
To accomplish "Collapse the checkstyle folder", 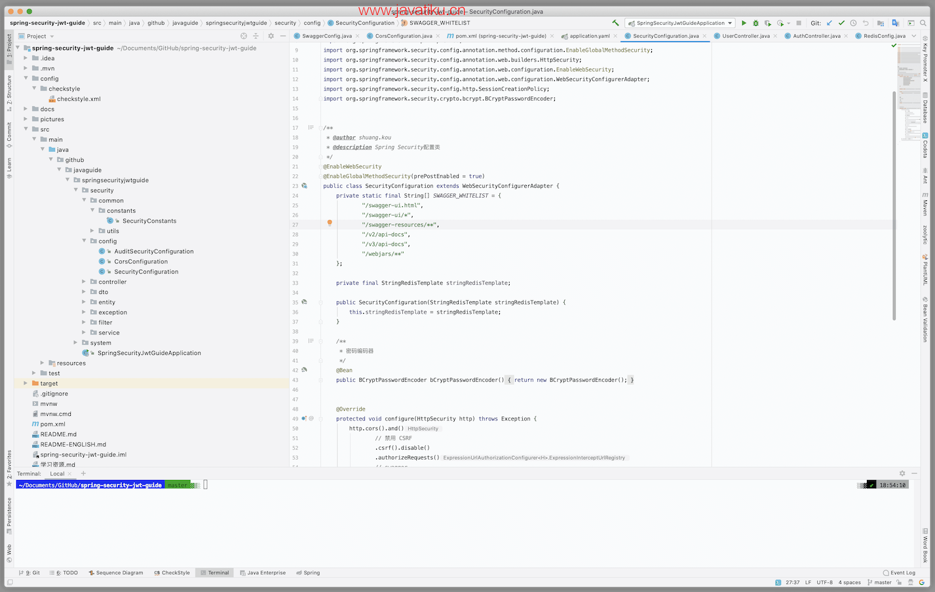I will coord(34,88).
